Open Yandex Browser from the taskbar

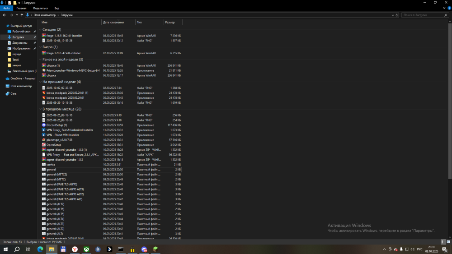pos(75,249)
